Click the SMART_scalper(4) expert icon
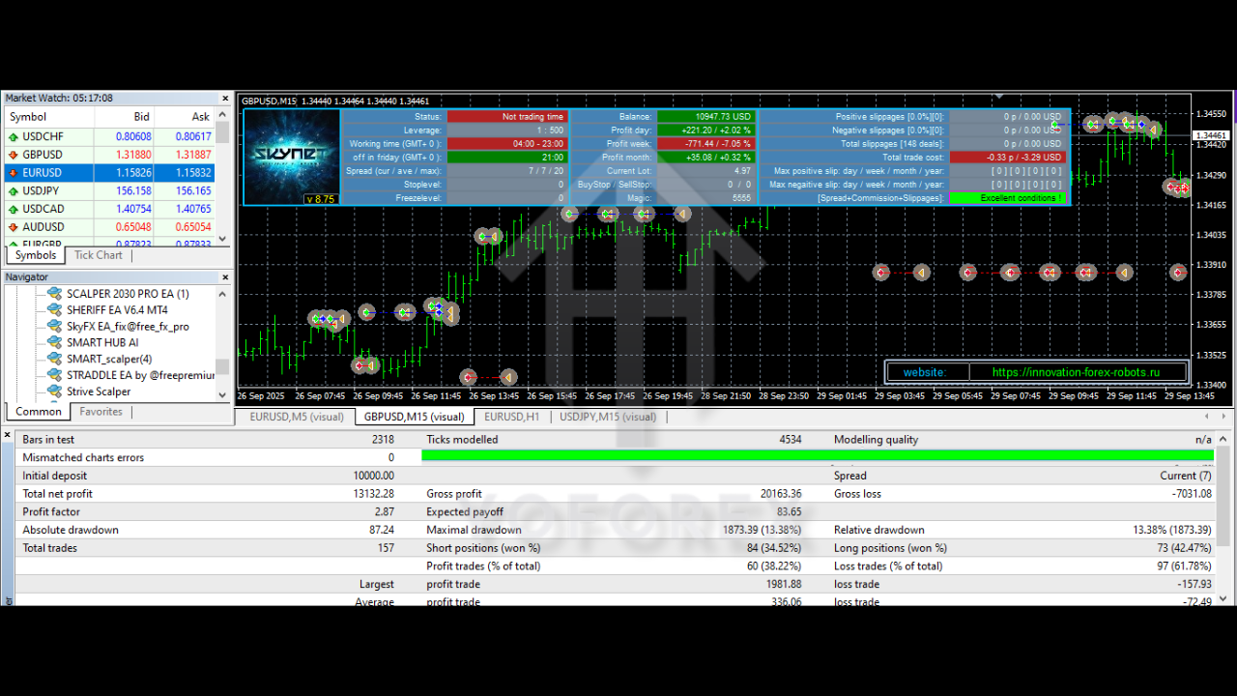This screenshot has width=1237, height=696. tap(53, 359)
